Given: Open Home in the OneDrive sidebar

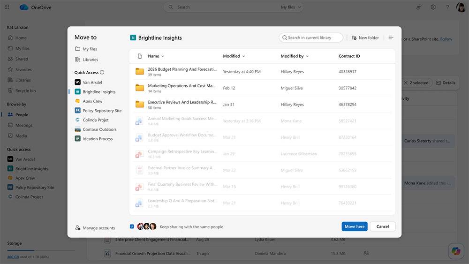Looking at the screenshot, I should click(x=17, y=38).
